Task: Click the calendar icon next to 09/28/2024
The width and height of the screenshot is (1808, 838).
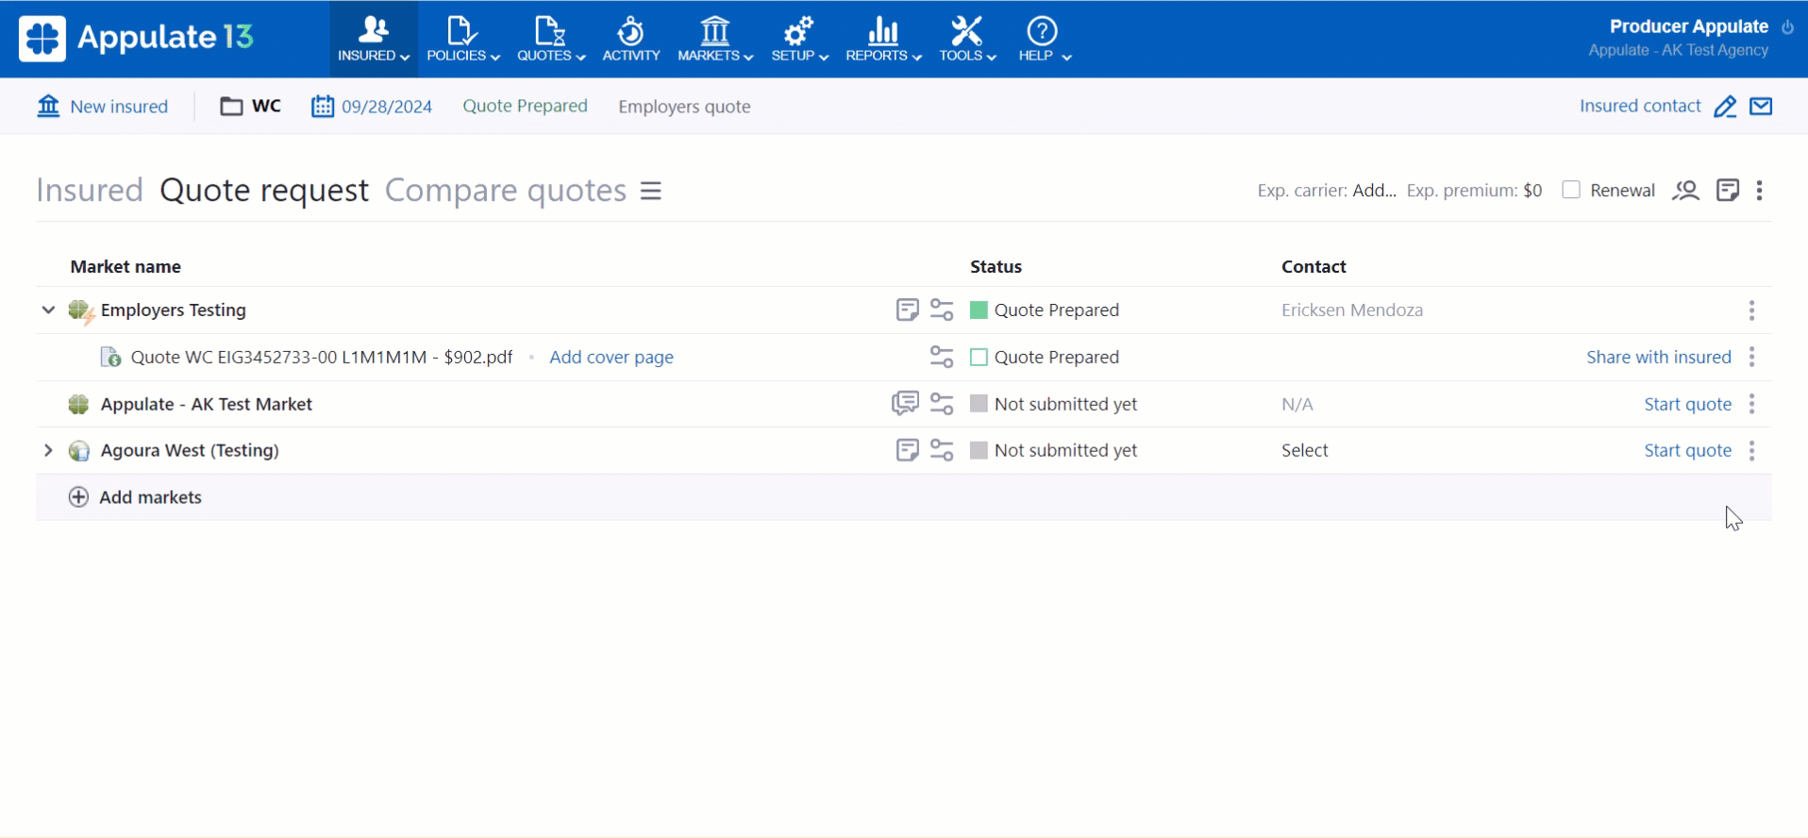Action: (x=323, y=107)
